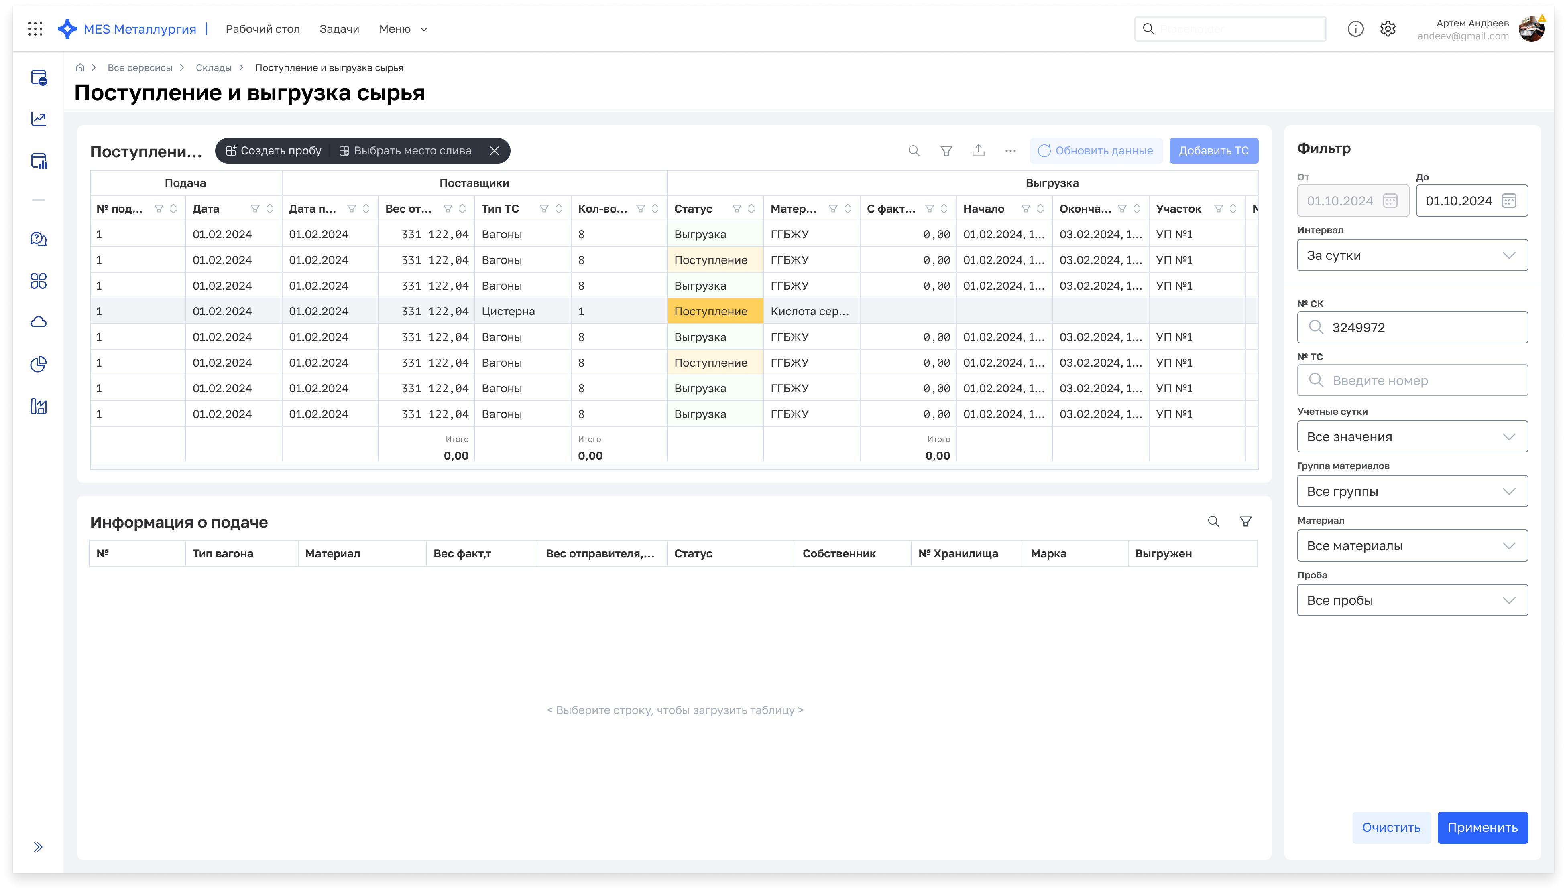Open sidebar four-circles apps icon
1567x892 pixels.
39,281
